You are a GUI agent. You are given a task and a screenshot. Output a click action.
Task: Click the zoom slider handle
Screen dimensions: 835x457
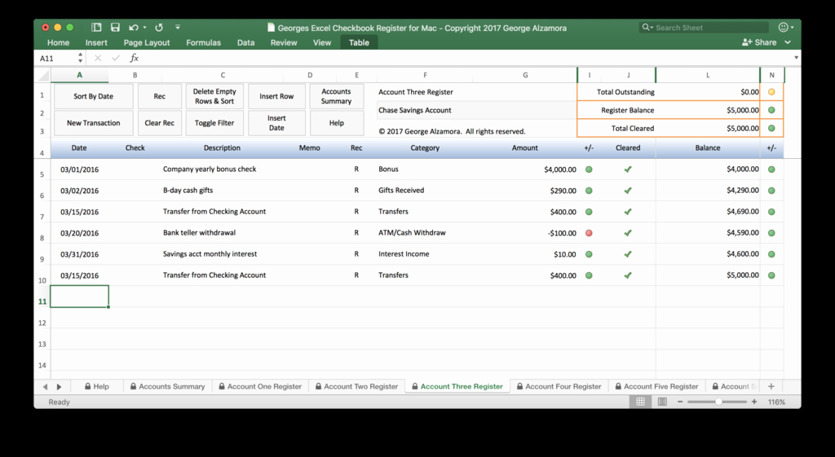point(718,402)
